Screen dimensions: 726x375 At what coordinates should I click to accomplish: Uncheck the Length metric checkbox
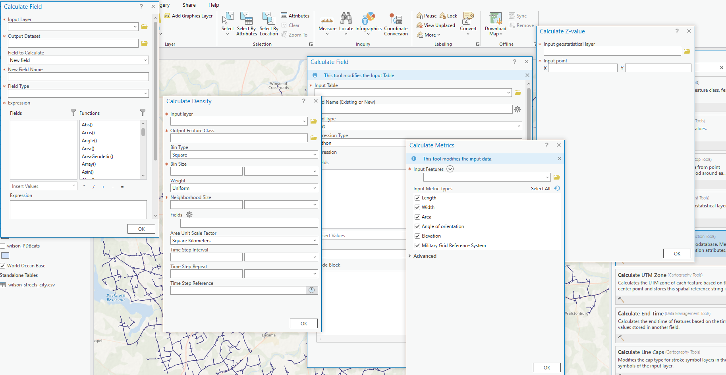pos(417,198)
